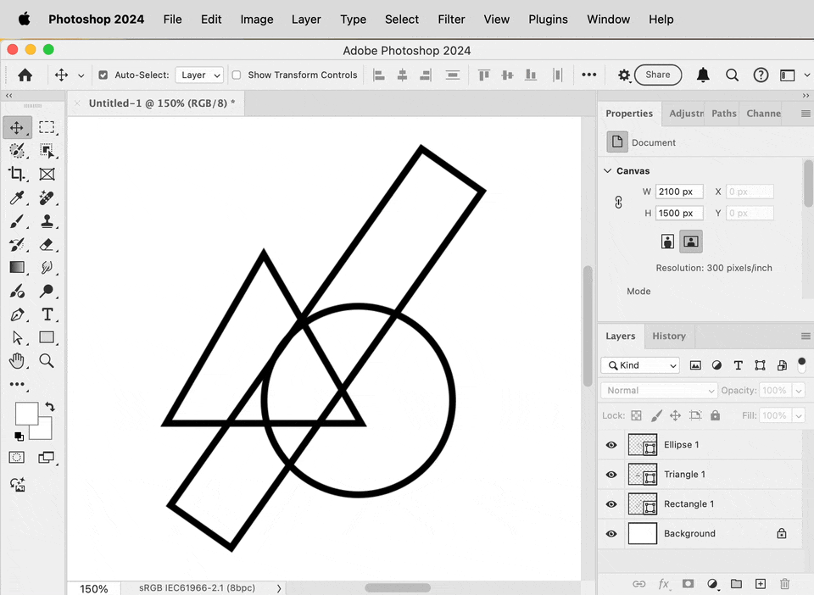Select the Path Selection arrow tool
The width and height of the screenshot is (814, 595).
[17, 337]
